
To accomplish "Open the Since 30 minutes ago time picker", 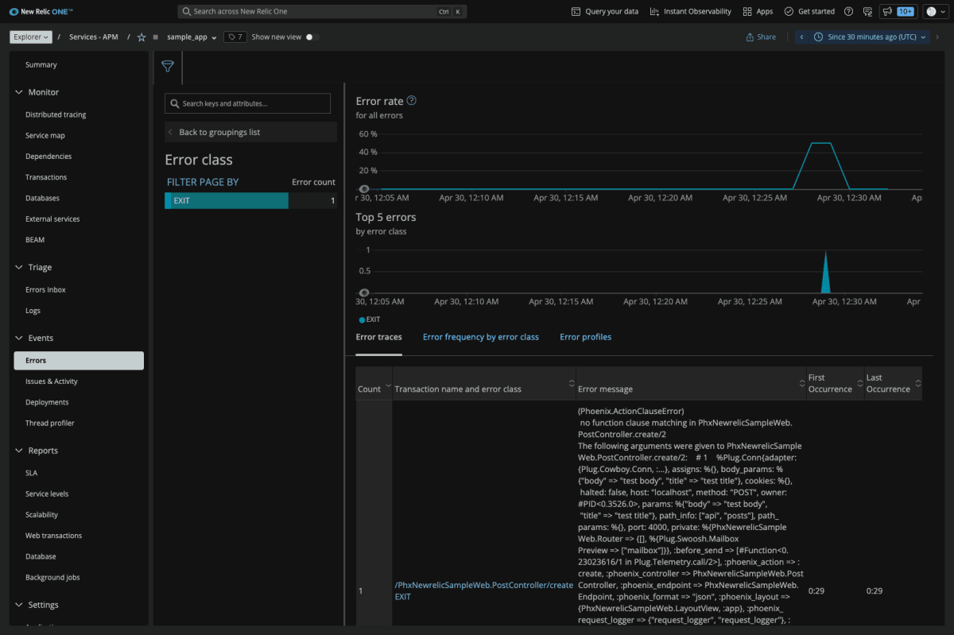I will pyautogui.click(x=870, y=37).
